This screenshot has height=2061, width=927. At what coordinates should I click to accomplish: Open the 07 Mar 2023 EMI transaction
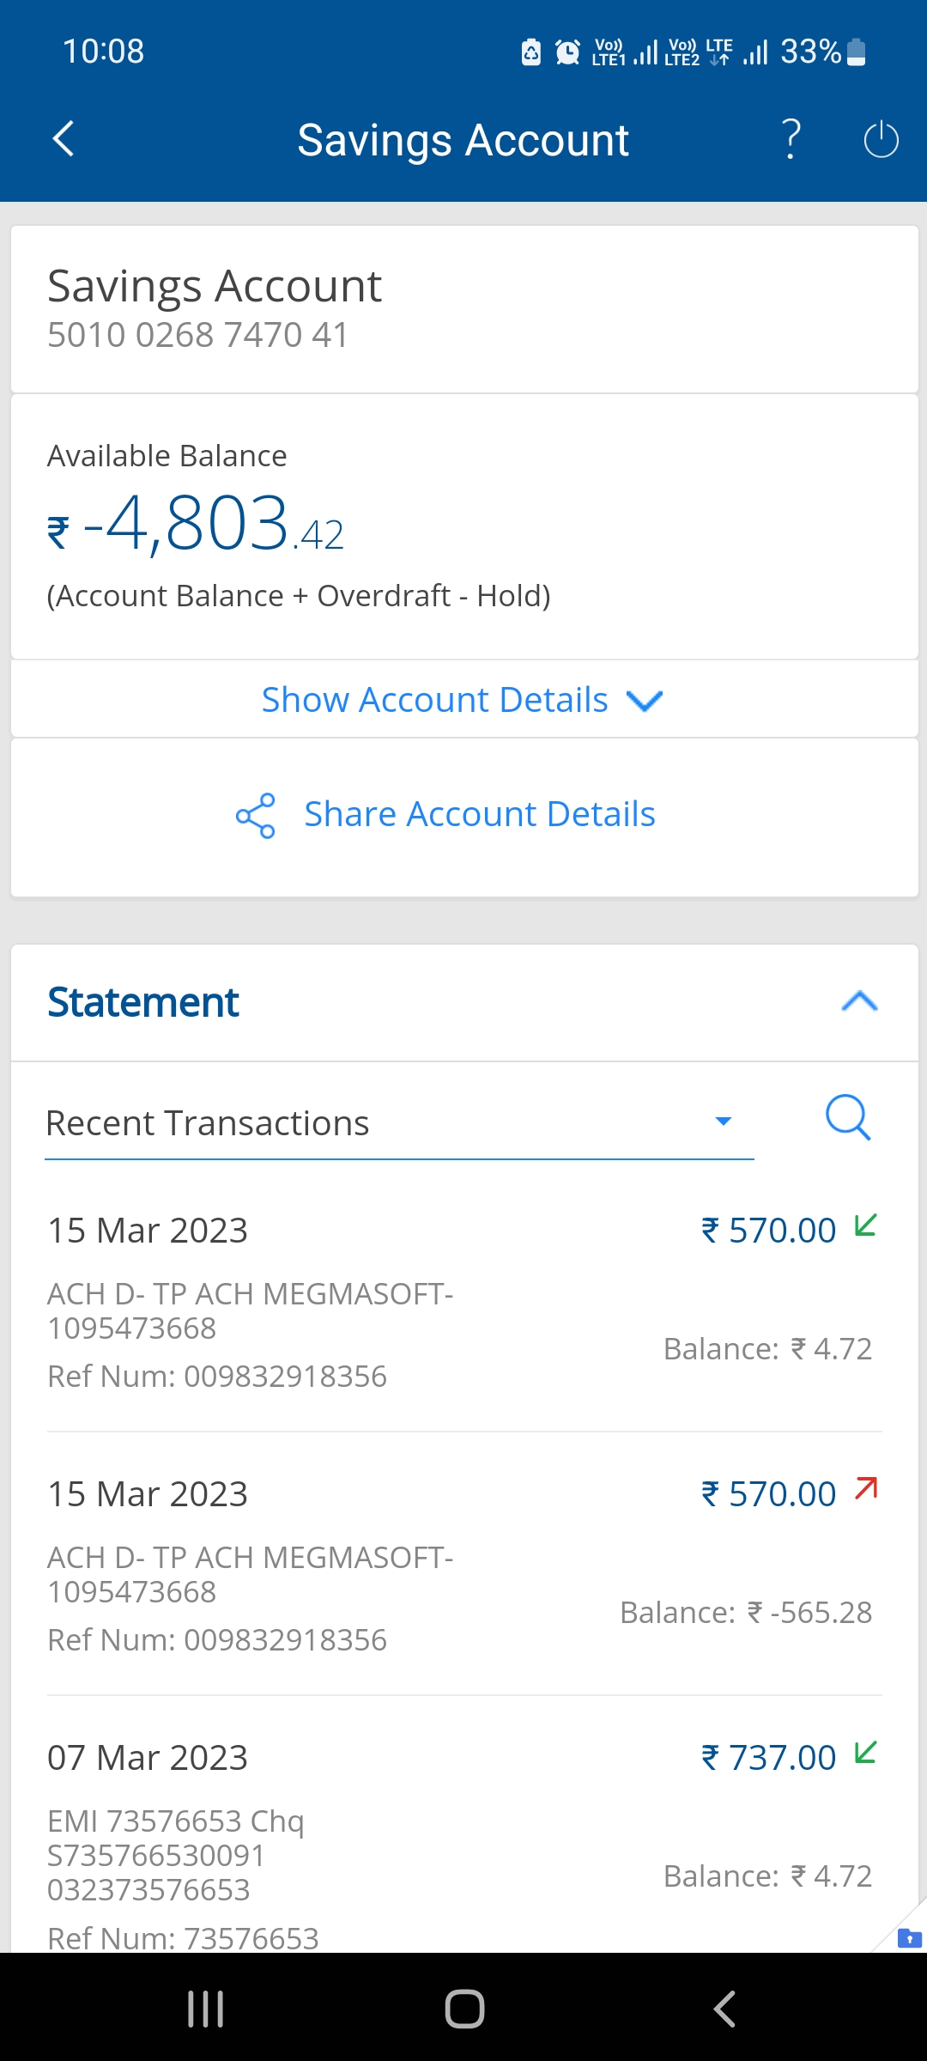pos(463,1838)
